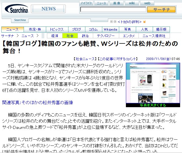Viewport: 182px width, 153px height.
Task: Click the article date 2009/11/06(金) 07:46
Action: (163, 59)
